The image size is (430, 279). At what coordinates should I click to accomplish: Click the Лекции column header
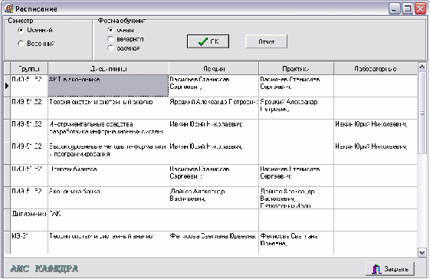(x=214, y=68)
